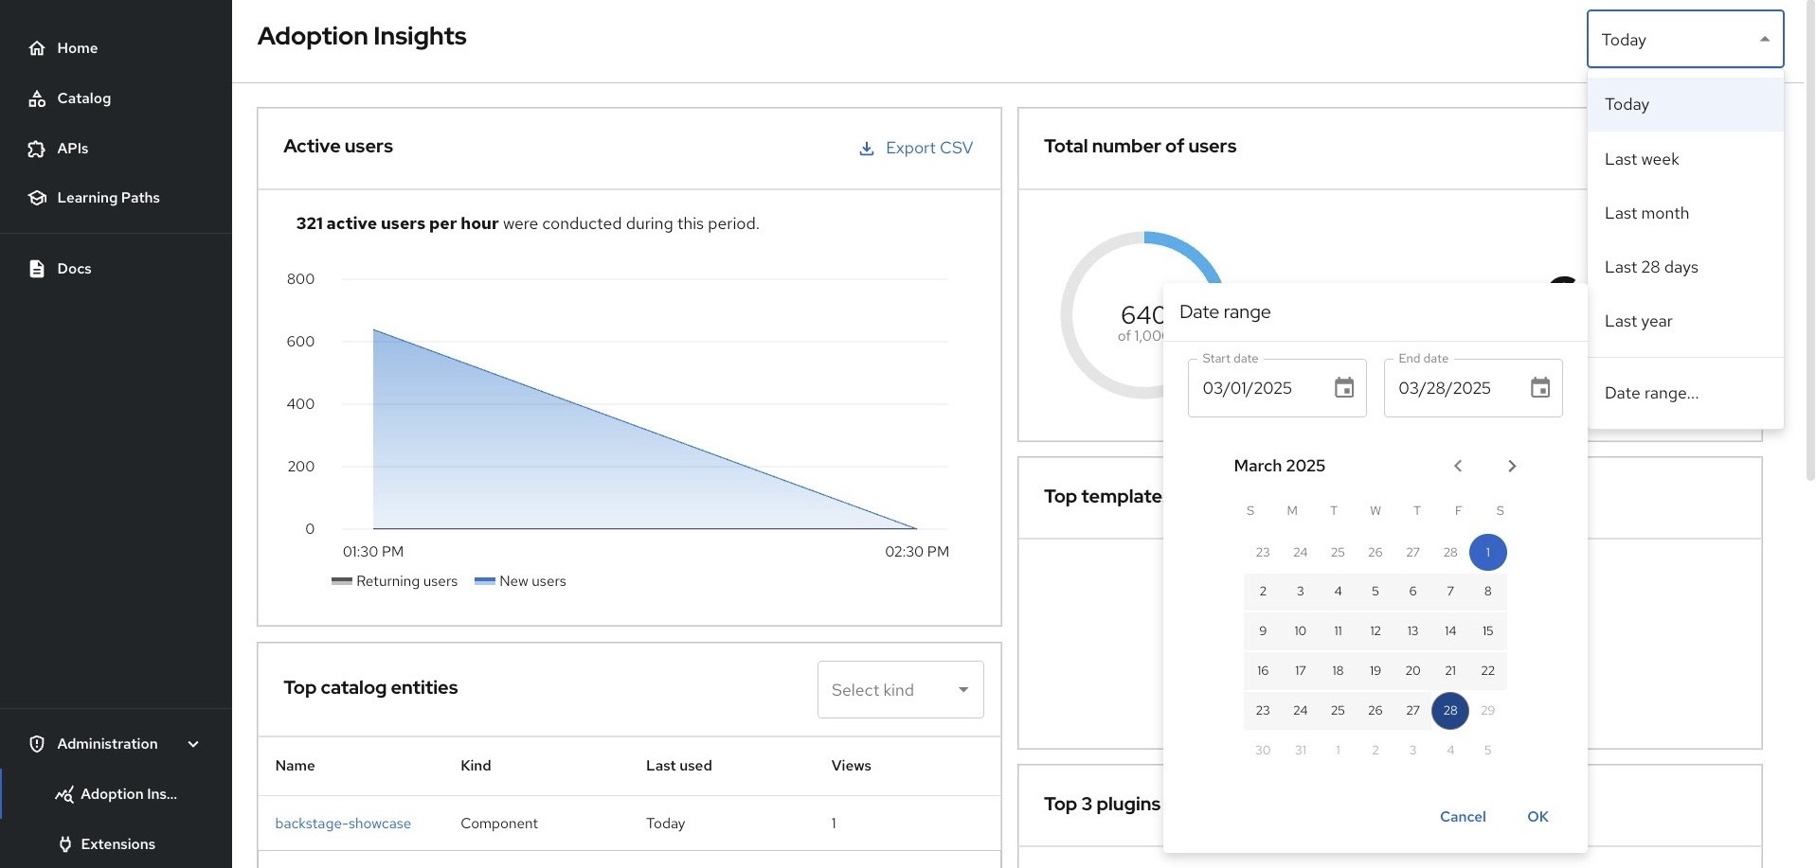This screenshot has height=868, width=1816.
Task: Confirm the date range with OK
Action: click(x=1537, y=816)
